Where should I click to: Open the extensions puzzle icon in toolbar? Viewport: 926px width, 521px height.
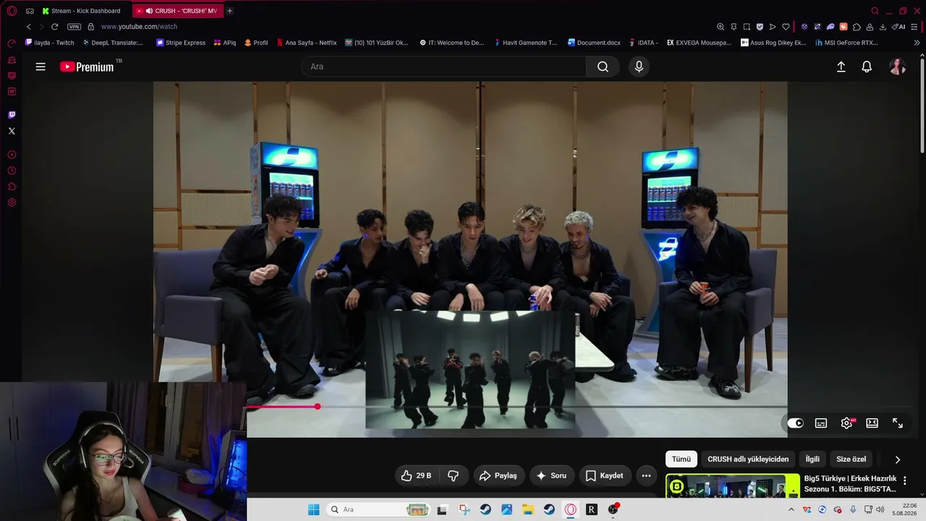pyautogui.click(x=857, y=27)
